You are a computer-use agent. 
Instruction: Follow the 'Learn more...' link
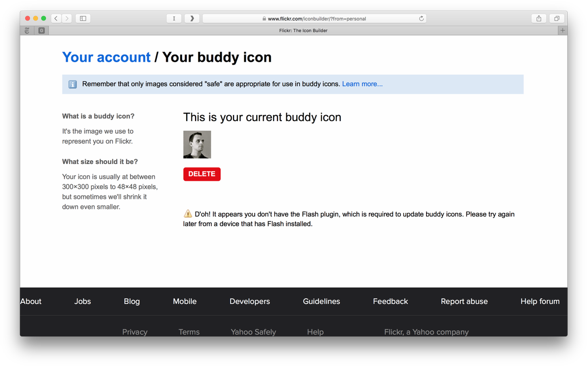(x=362, y=84)
